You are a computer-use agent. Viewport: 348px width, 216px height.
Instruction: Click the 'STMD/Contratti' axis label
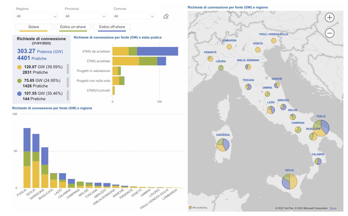[98, 90]
